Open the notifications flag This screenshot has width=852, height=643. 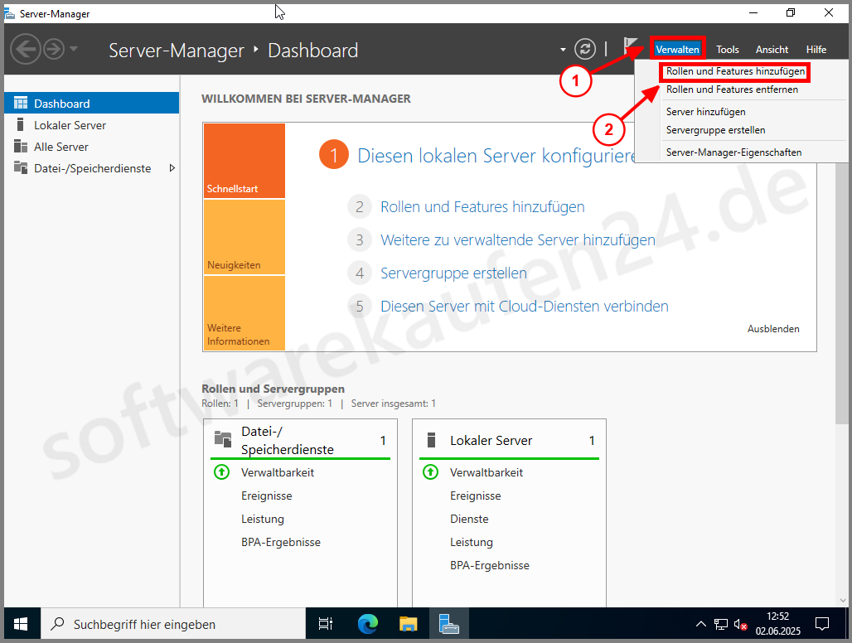(631, 47)
